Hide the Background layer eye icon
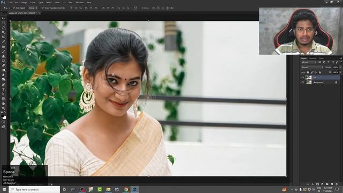The height and width of the screenshot is (193, 343). (x=303, y=82)
